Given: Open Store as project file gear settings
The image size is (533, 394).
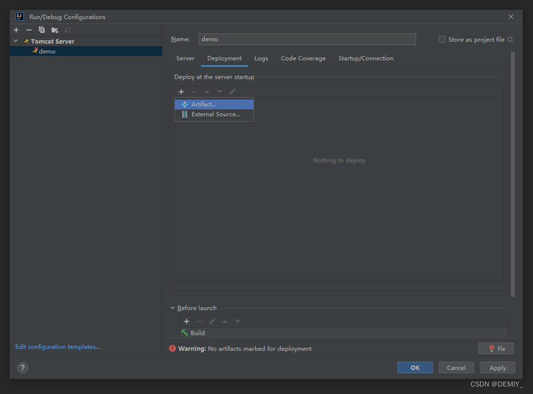Looking at the screenshot, I should tap(510, 39).
